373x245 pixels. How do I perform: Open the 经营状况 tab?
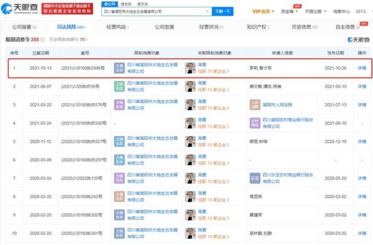[x=211, y=27]
